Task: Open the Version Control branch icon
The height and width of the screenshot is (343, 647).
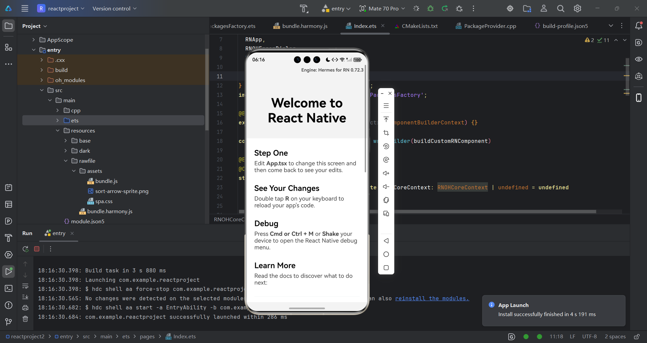Action: click(8, 322)
